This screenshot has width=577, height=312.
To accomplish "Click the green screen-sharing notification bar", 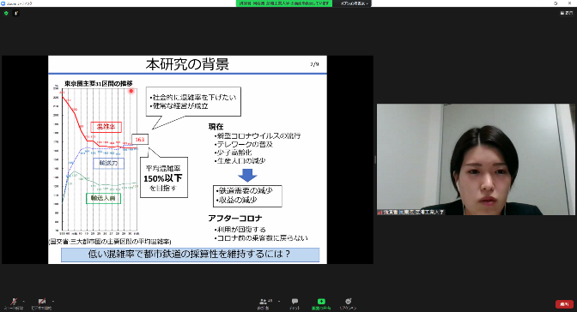I will click(x=284, y=3).
